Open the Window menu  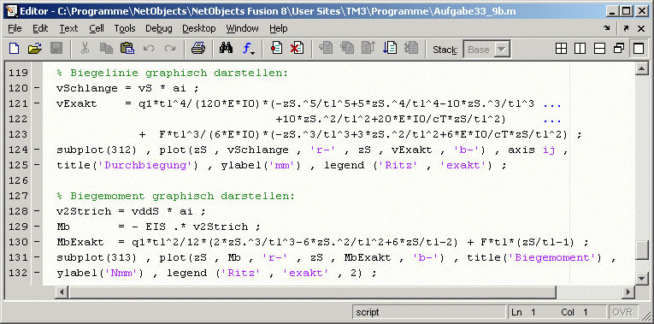(242, 28)
